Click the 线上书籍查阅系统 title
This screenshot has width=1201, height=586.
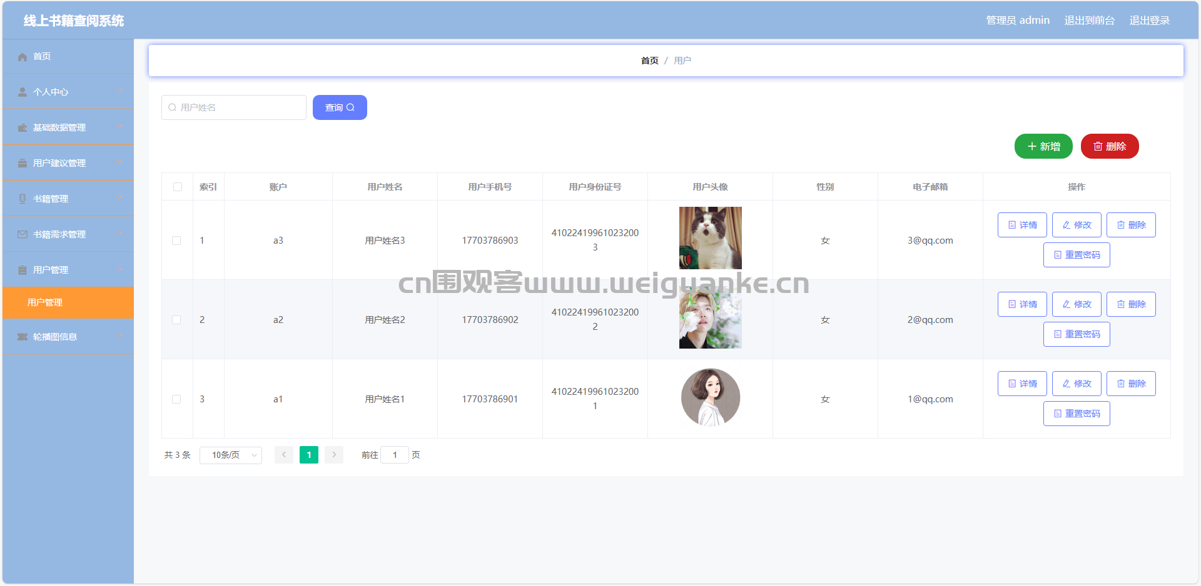[x=74, y=21]
